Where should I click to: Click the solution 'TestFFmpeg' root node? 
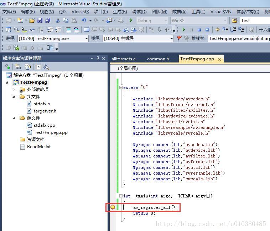(x=48, y=75)
